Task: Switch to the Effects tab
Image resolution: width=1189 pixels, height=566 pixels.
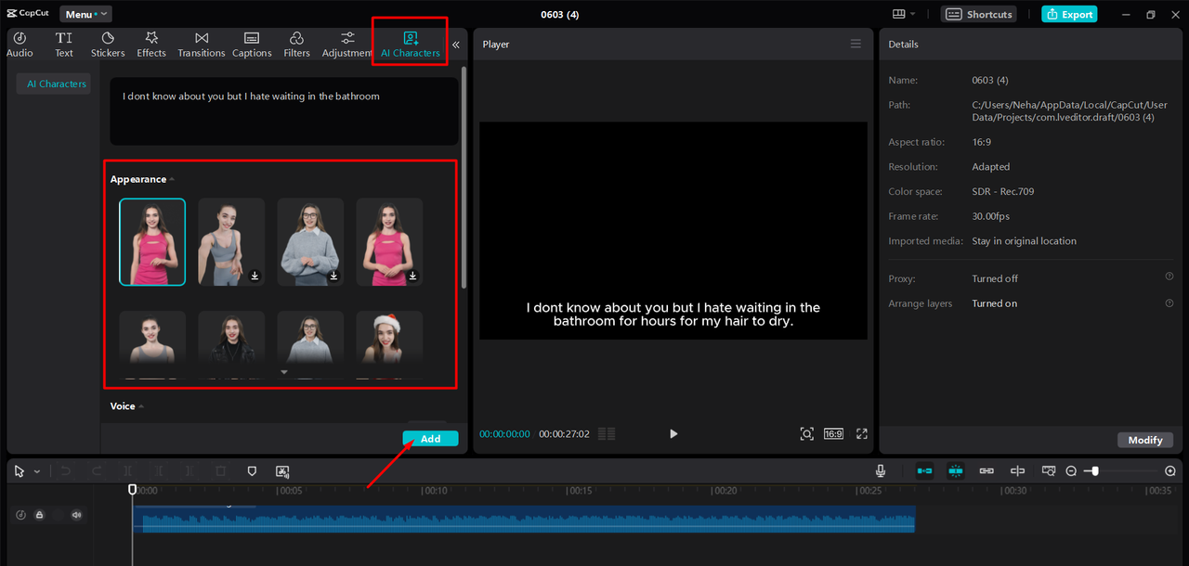Action: [151, 44]
